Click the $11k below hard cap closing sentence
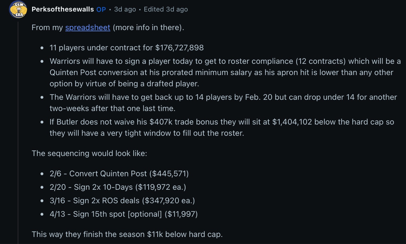This screenshot has height=244, width=406. coord(127,234)
